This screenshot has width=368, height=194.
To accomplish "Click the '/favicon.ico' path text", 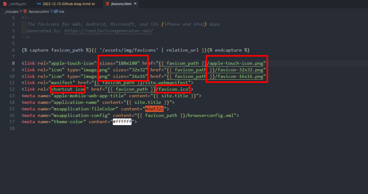I will click(x=172, y=89).
